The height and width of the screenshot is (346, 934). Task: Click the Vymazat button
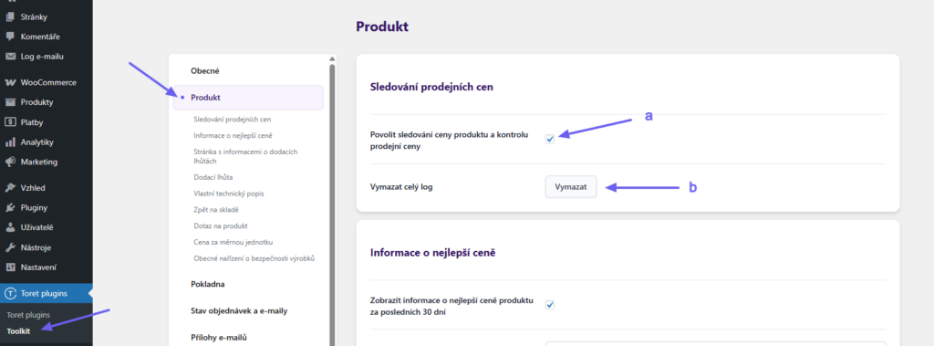571,187
